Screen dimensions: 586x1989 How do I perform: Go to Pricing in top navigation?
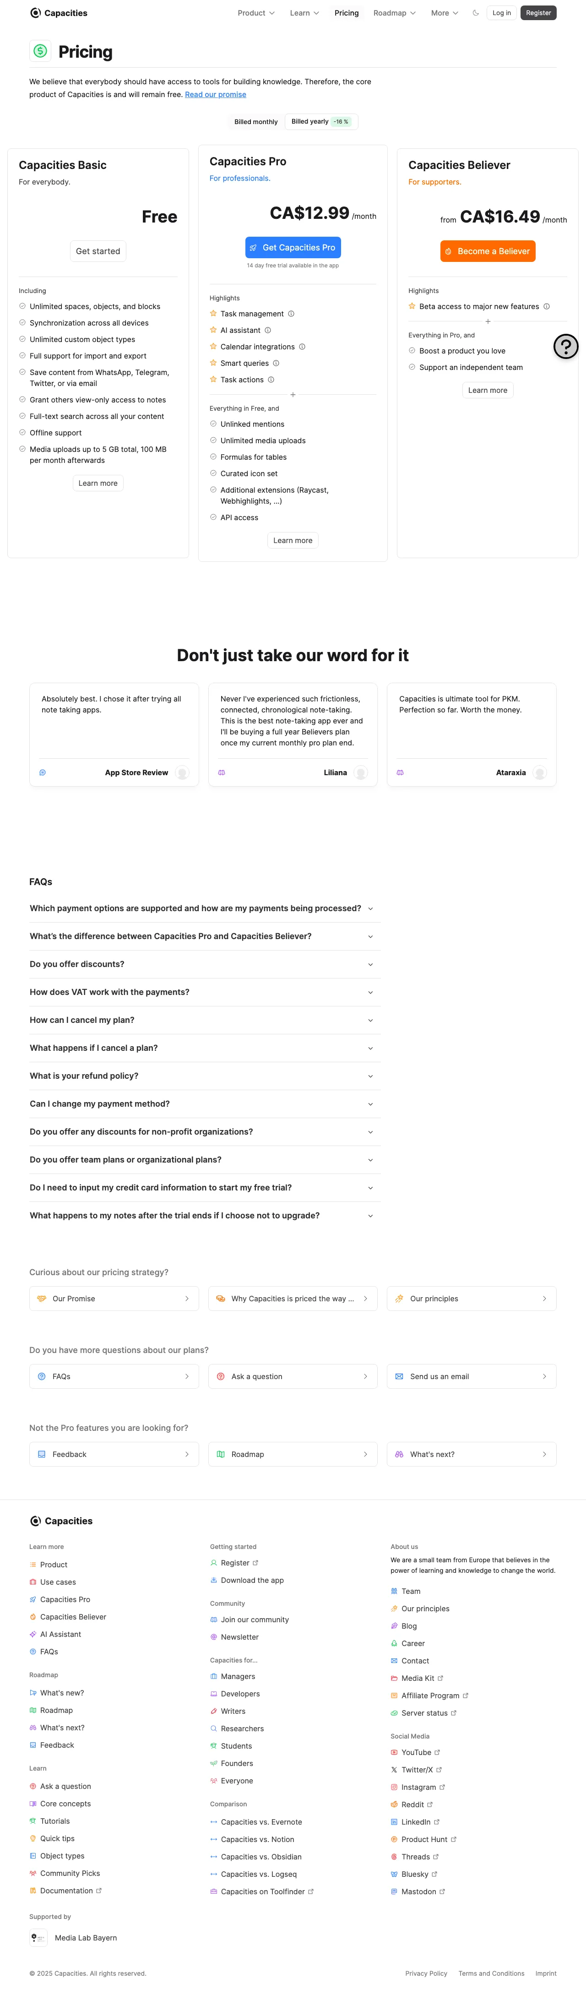click(x=346, y=13)
